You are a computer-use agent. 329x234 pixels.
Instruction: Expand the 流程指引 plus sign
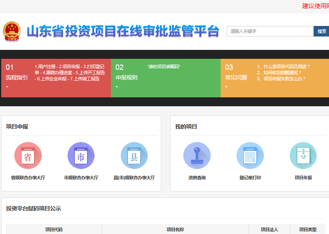click(x=7, y=86)
